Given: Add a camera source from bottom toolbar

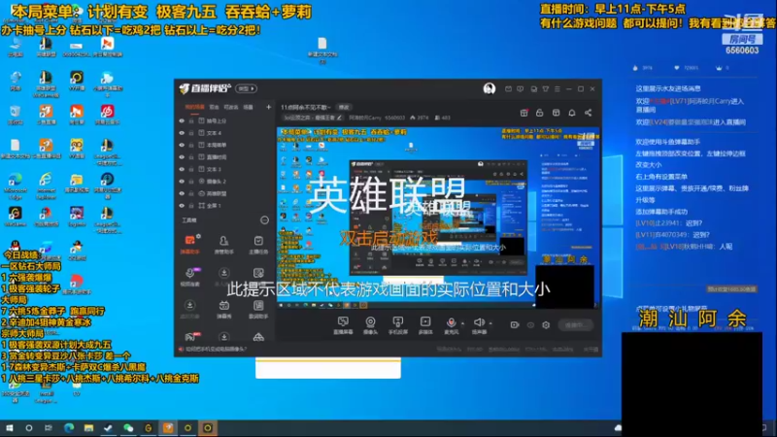Looking at the screenshot, I should tap(370, 325).
